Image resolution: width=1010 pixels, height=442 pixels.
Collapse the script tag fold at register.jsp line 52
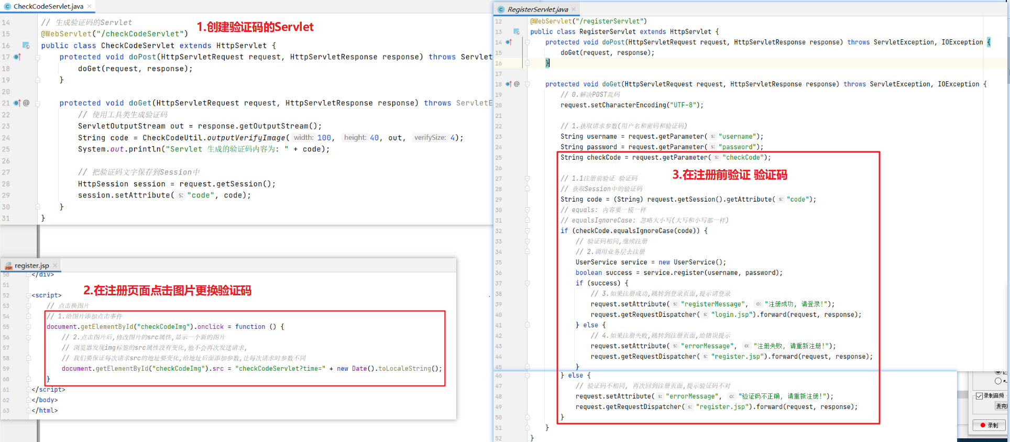[28, 295]
